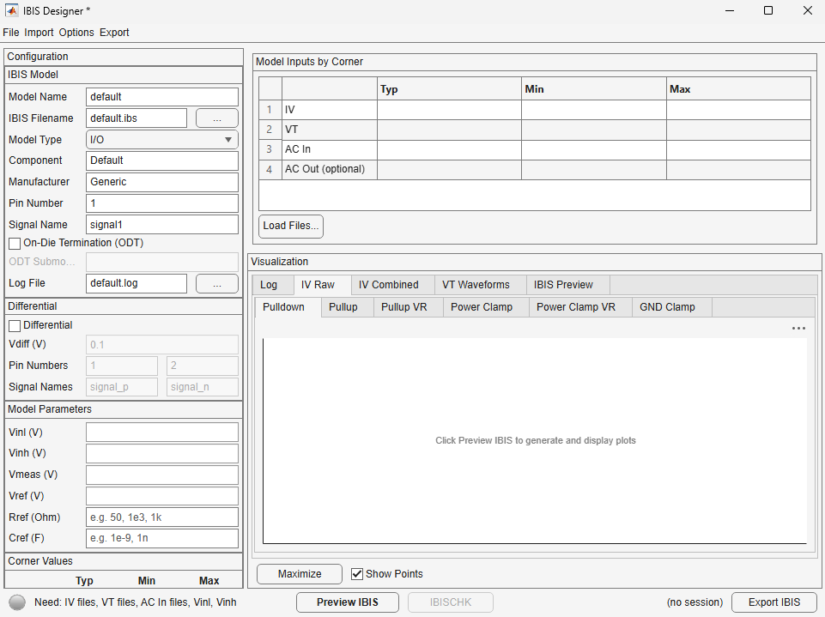
Task: Click the Pin Number input field
Action: point(162,203)
